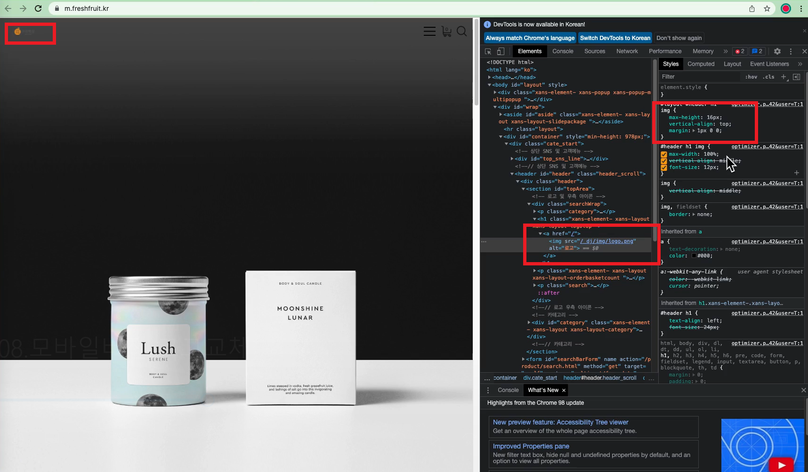Toggle the device toolbar icon
This screenshot has width=808, height=472.
point(501,51)
